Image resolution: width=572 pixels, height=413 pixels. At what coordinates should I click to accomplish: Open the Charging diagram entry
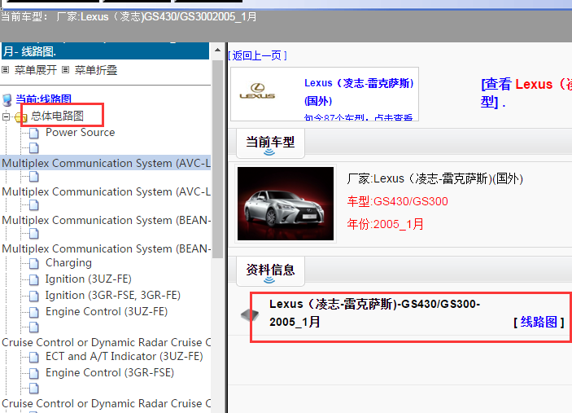[68, 263]
